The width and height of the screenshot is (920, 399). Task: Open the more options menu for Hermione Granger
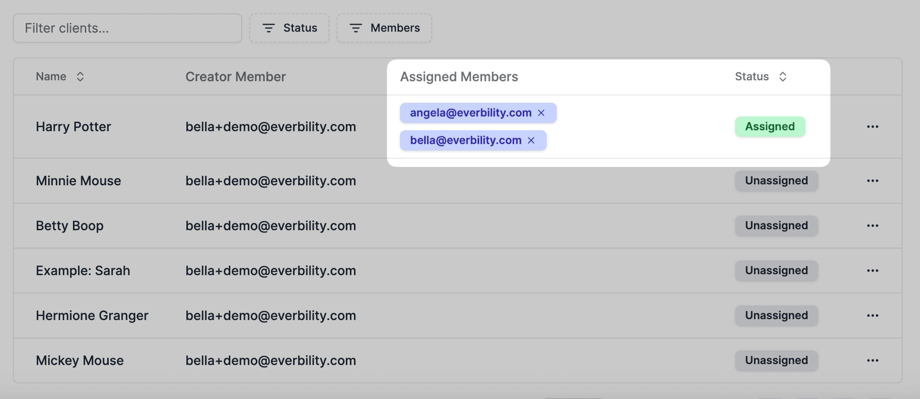(873, 316)
